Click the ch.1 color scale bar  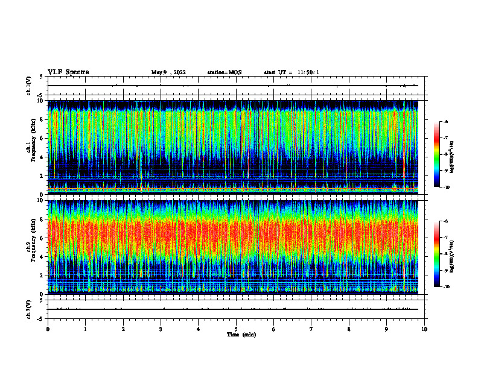tap(437, 154)
